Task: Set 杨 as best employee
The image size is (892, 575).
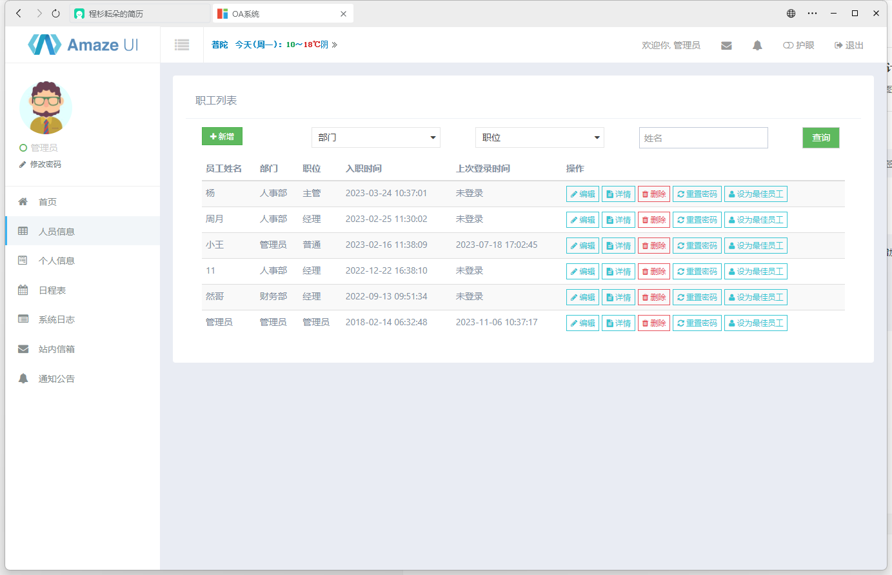Action: [x=756, y=194]
